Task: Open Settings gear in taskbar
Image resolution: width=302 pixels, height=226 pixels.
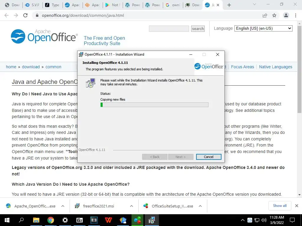Action: click(65, 220)
